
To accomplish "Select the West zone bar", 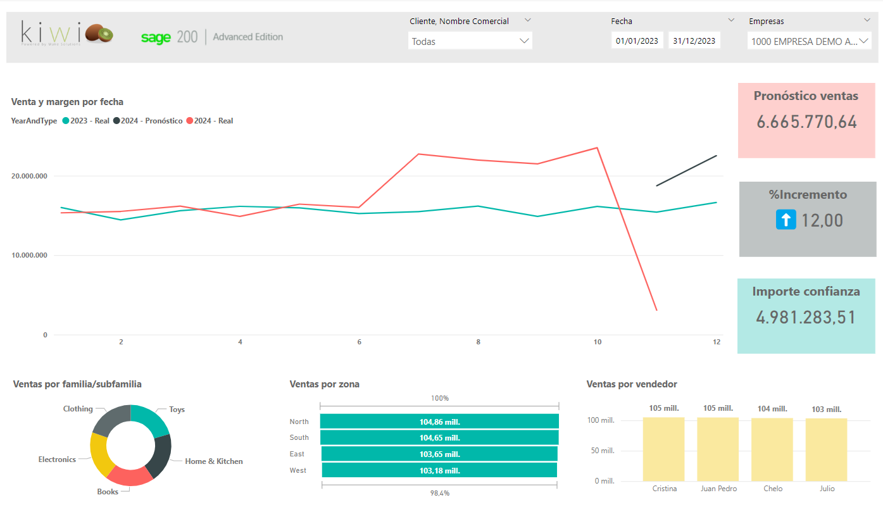I will point(439,470).
